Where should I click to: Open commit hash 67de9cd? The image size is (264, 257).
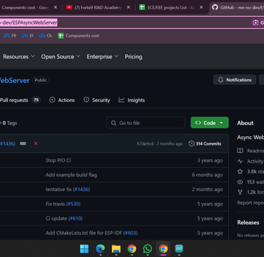click(145, 144)
